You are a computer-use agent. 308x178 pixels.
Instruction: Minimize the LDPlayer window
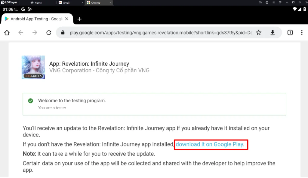coord(287,2)
